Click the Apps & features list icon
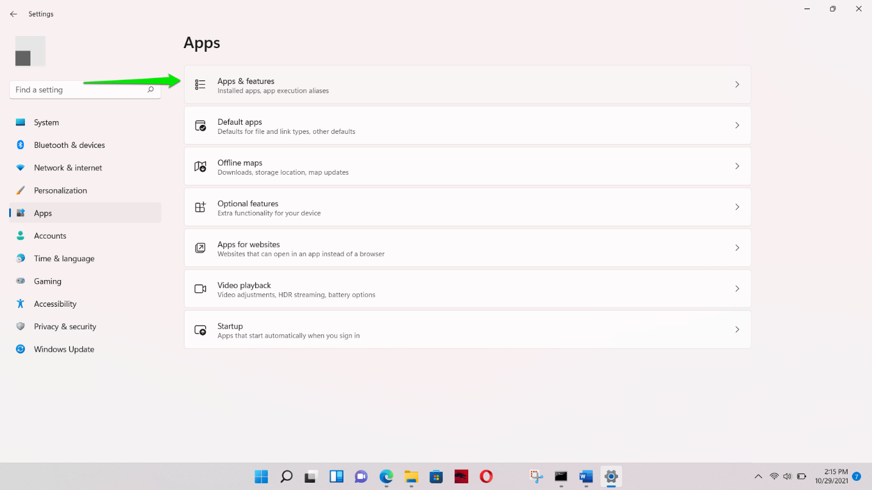Viewport: 872px width, 490px height. click(200, 84)
